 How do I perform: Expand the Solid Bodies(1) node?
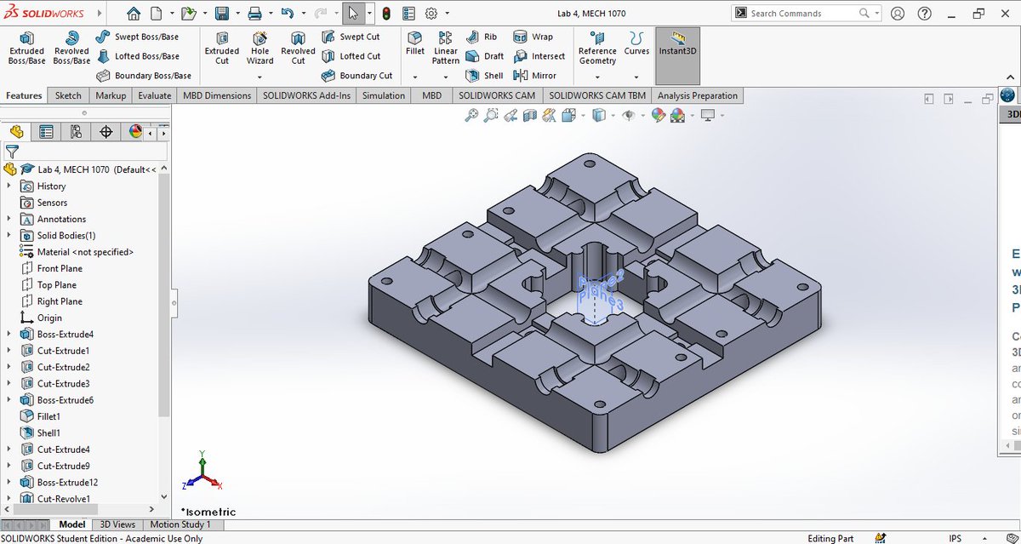coord(9,235)
